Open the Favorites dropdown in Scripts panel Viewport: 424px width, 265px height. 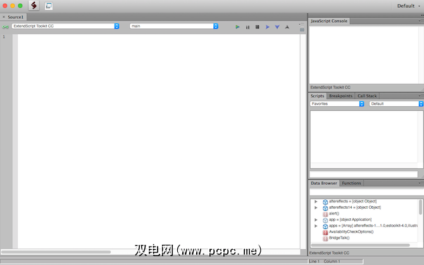point(337,104)
